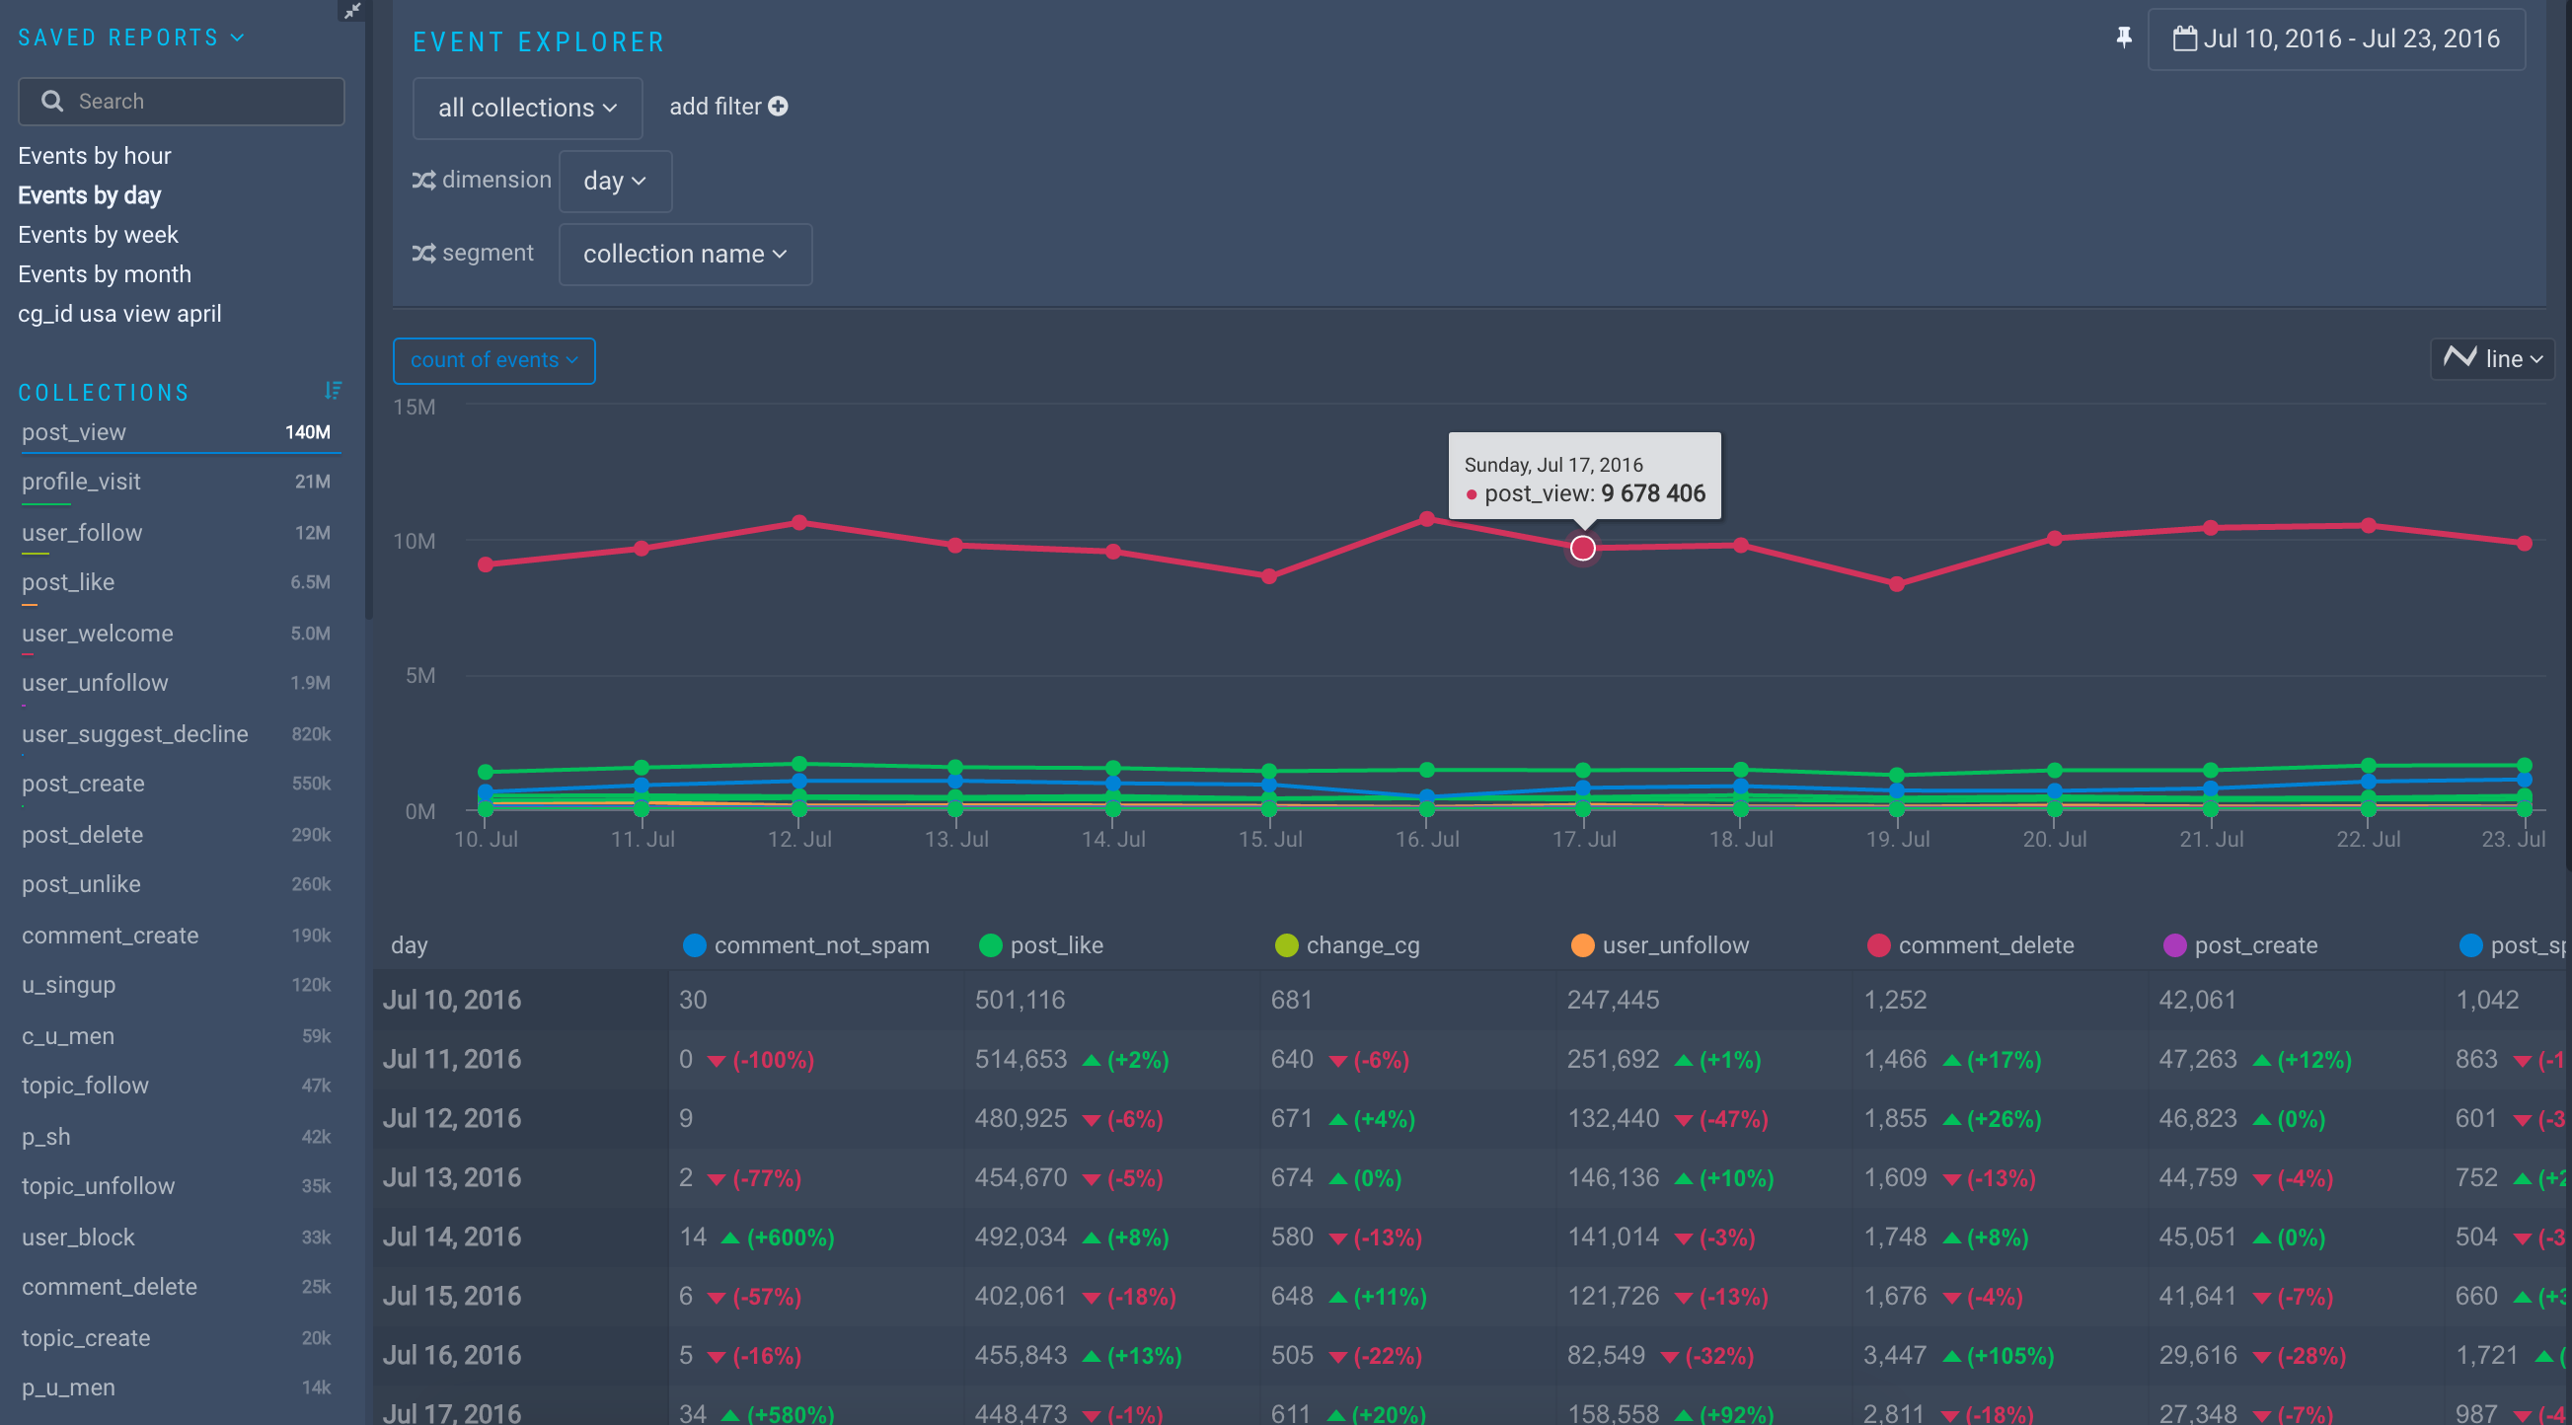
Task: Click the segment shuffle icon
Action: 423,253
